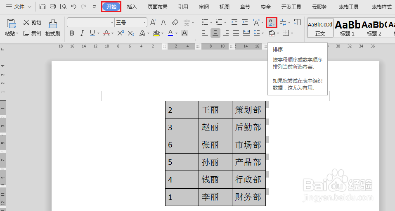
Task: Apply subscript X₂ formatting
Action: pyautogui.click(x=131, y=33)
